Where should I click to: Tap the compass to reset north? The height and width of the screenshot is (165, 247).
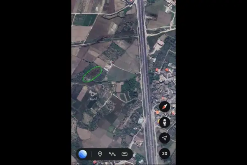(x=164, y=107)
